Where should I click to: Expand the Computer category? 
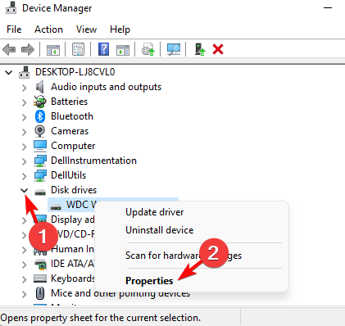(25, 147)
